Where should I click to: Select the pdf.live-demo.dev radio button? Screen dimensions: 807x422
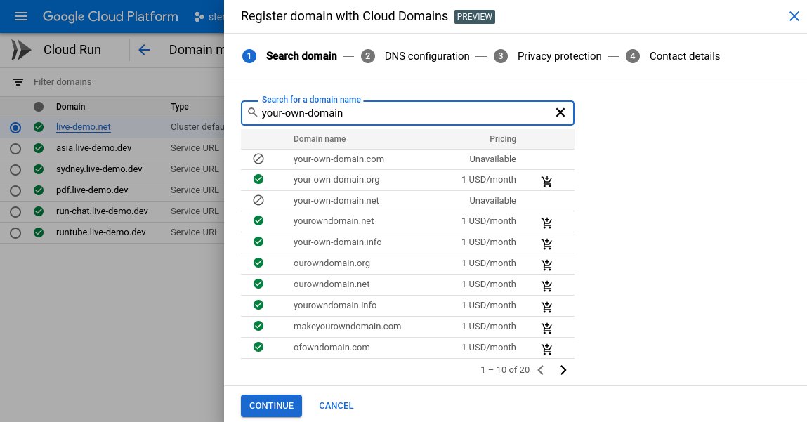tap(15, 191)
